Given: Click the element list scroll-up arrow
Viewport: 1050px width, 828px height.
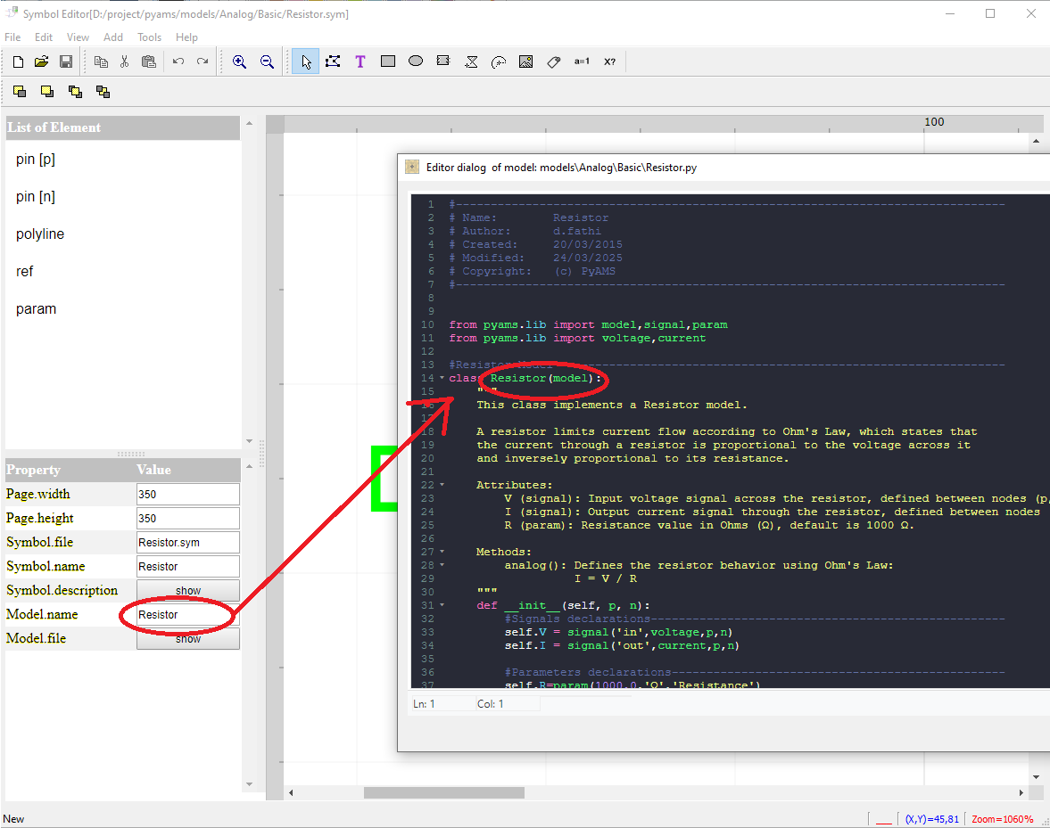Looking at the screenshot, I should pyautogui.click(x=249, y=123).
